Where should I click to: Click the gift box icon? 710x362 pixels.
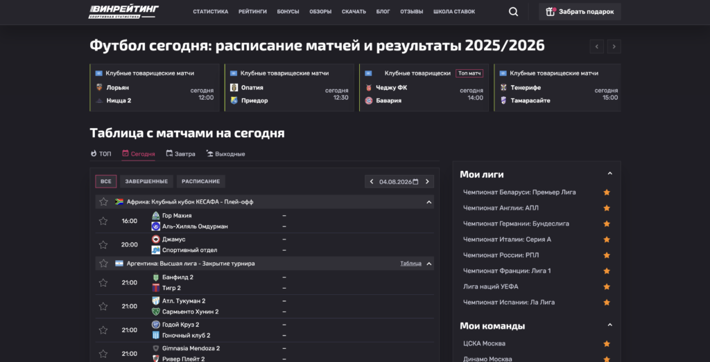click(550, 12)
